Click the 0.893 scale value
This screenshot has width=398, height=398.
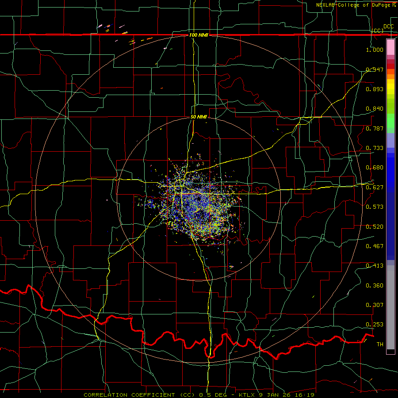coord(375,89)
